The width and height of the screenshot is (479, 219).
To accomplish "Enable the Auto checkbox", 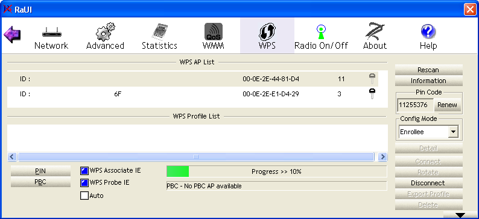I will click(x=84, y=196).
